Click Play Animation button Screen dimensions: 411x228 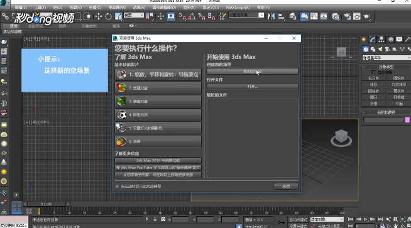click(365, 219)
